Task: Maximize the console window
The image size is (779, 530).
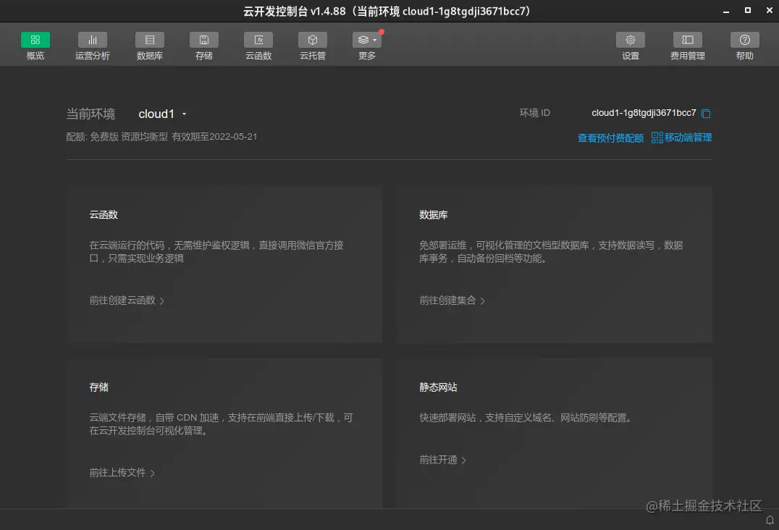Action: (747, 10)
